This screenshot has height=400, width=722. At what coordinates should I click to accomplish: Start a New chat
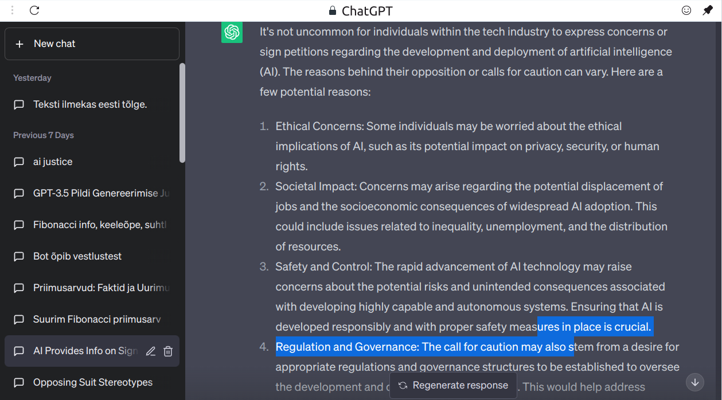point(92,44)
